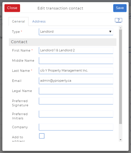The width and height of the screenshot is (131, 153).
Task: Open the Type dropdown showing Landlord
Action: click(x=76, y=32)
